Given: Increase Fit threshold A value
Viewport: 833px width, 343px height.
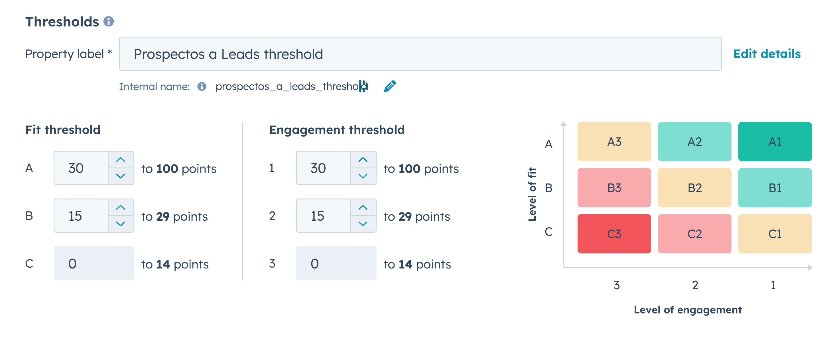Looking at the screenshot, I should tap(121, 160).
